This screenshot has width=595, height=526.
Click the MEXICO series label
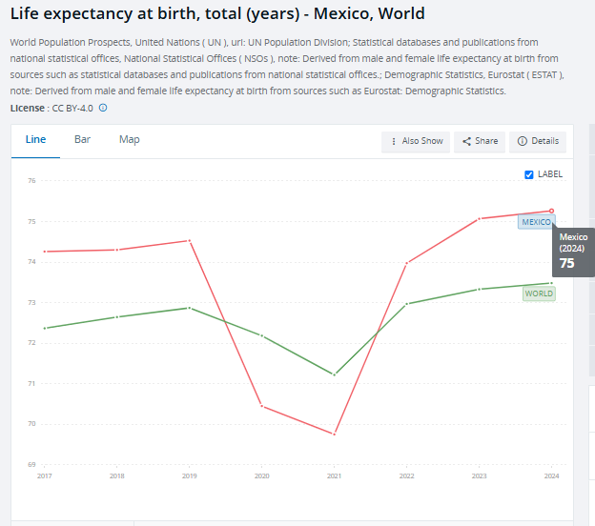(537, 222)
